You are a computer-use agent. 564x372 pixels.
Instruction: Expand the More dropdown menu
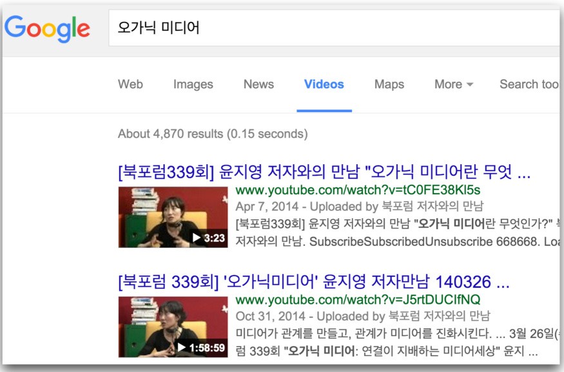pyautogui.click(x=453, y=84)
